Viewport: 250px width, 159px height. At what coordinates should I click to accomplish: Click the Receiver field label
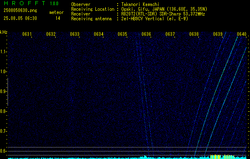(81, 14)
